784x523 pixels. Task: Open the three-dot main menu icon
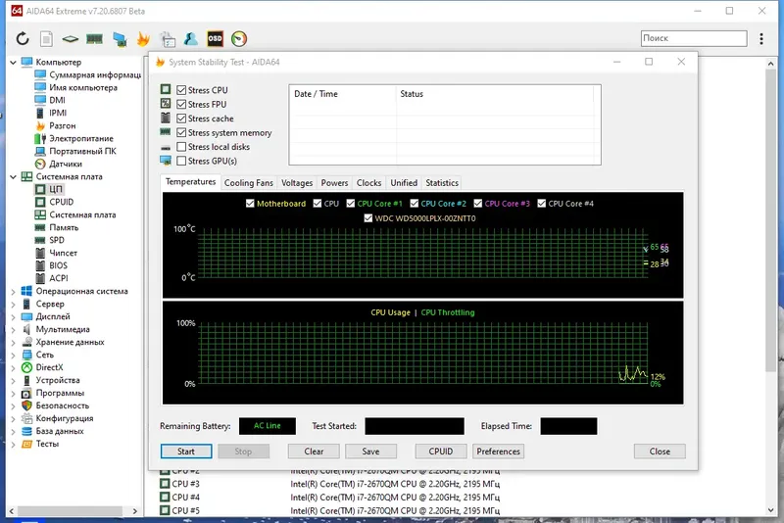761,38
